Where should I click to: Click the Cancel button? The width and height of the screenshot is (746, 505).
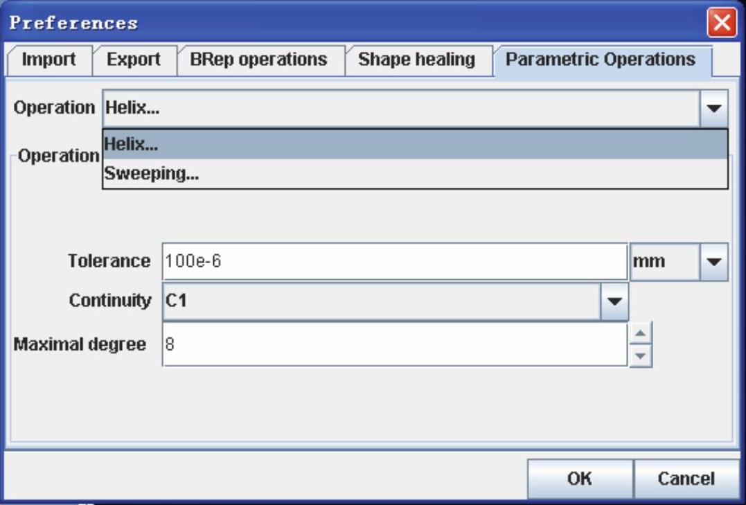pos(685,479)
